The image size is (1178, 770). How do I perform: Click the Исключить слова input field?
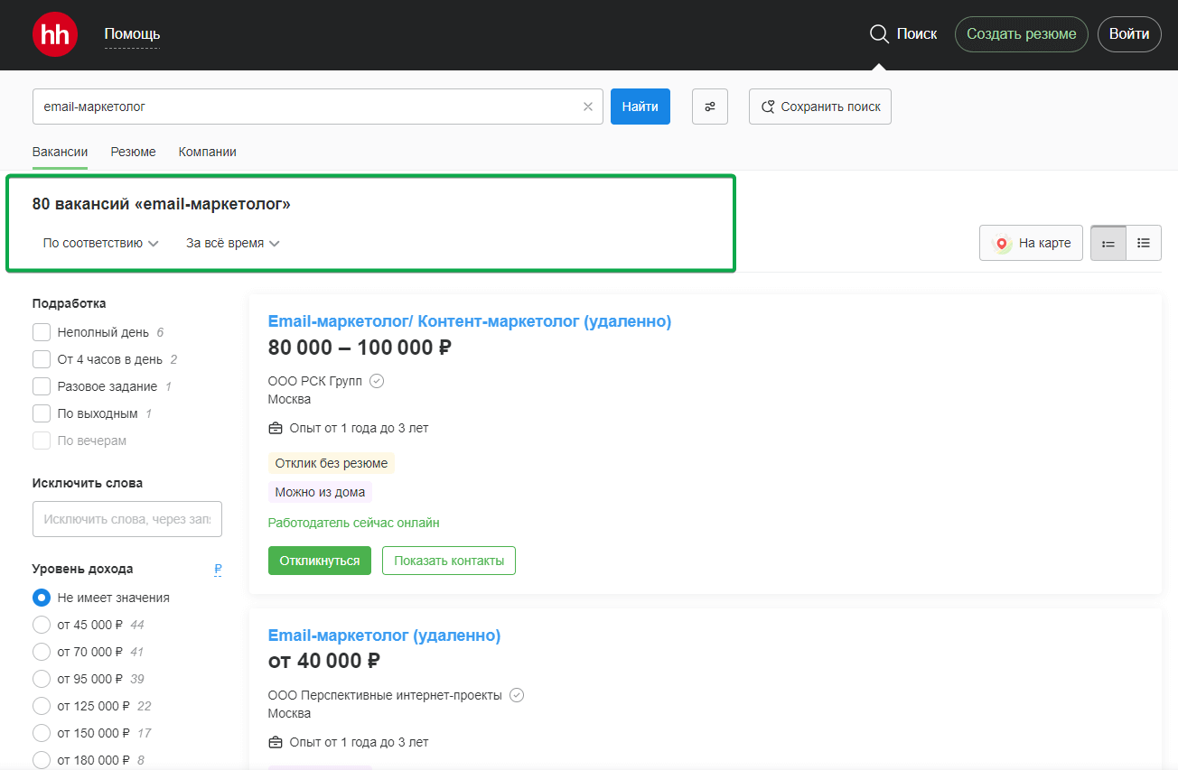point(127,519)
